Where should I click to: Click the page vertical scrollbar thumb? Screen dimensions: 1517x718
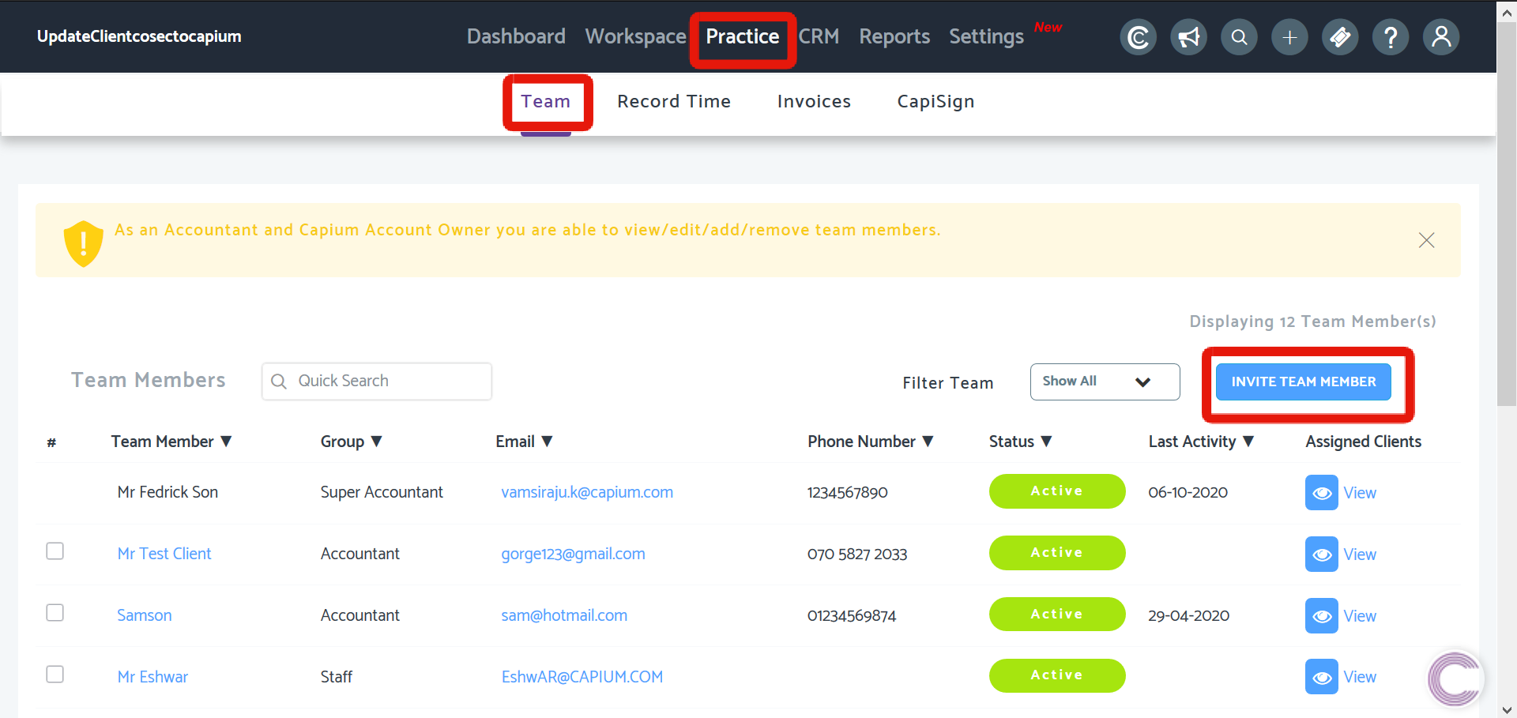coord(1507,213)
